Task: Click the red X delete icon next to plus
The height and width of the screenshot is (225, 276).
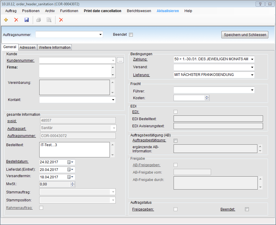Action: [x=16, y=20]
